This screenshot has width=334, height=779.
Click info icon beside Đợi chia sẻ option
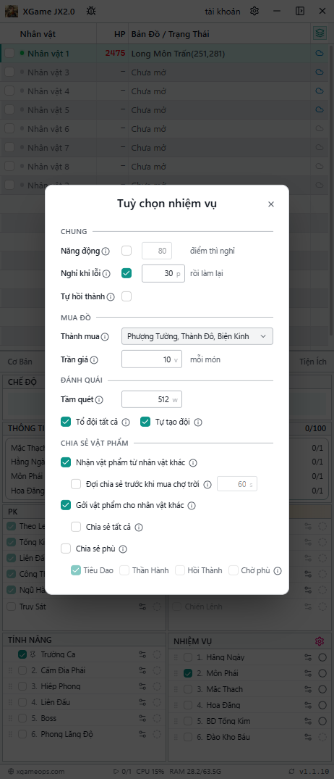[x=207, y=484]
